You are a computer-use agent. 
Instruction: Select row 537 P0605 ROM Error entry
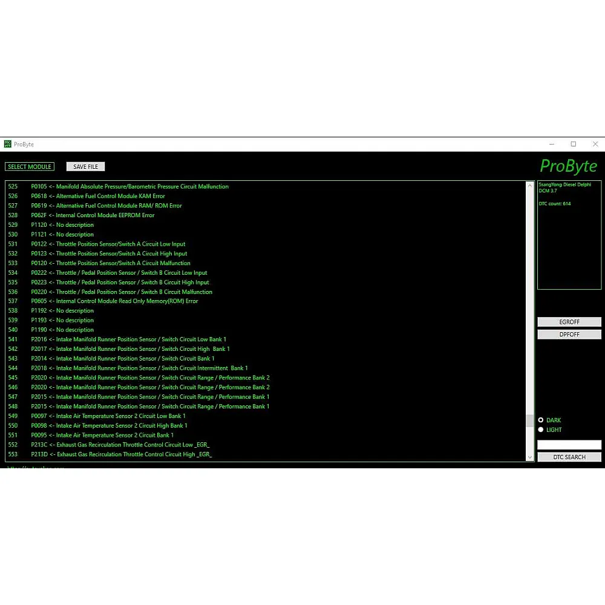(x=115, y=301)
